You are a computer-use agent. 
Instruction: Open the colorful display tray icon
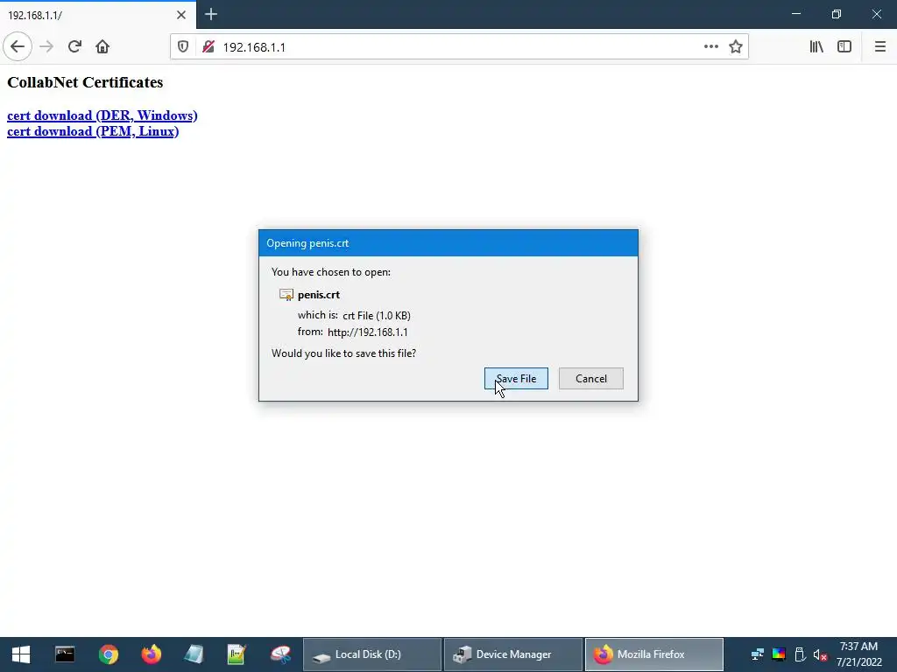point(779,654)
